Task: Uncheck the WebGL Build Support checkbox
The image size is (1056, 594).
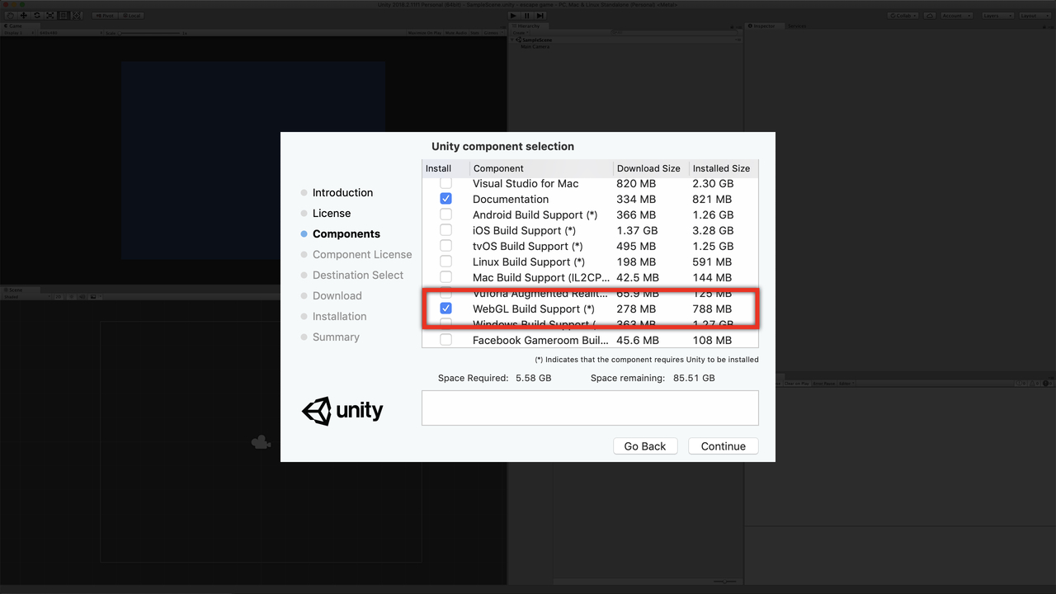Action: click(445, 309)
